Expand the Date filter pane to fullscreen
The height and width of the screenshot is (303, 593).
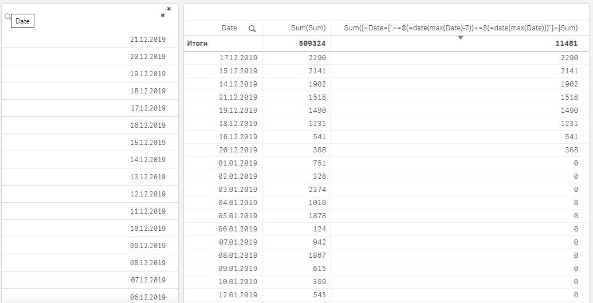[x=166, y=12]
